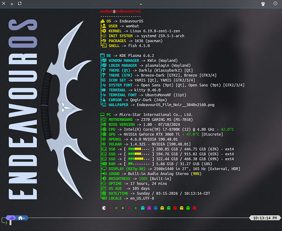Click the usage bar of the 915.82 GiB SSD

139,154
